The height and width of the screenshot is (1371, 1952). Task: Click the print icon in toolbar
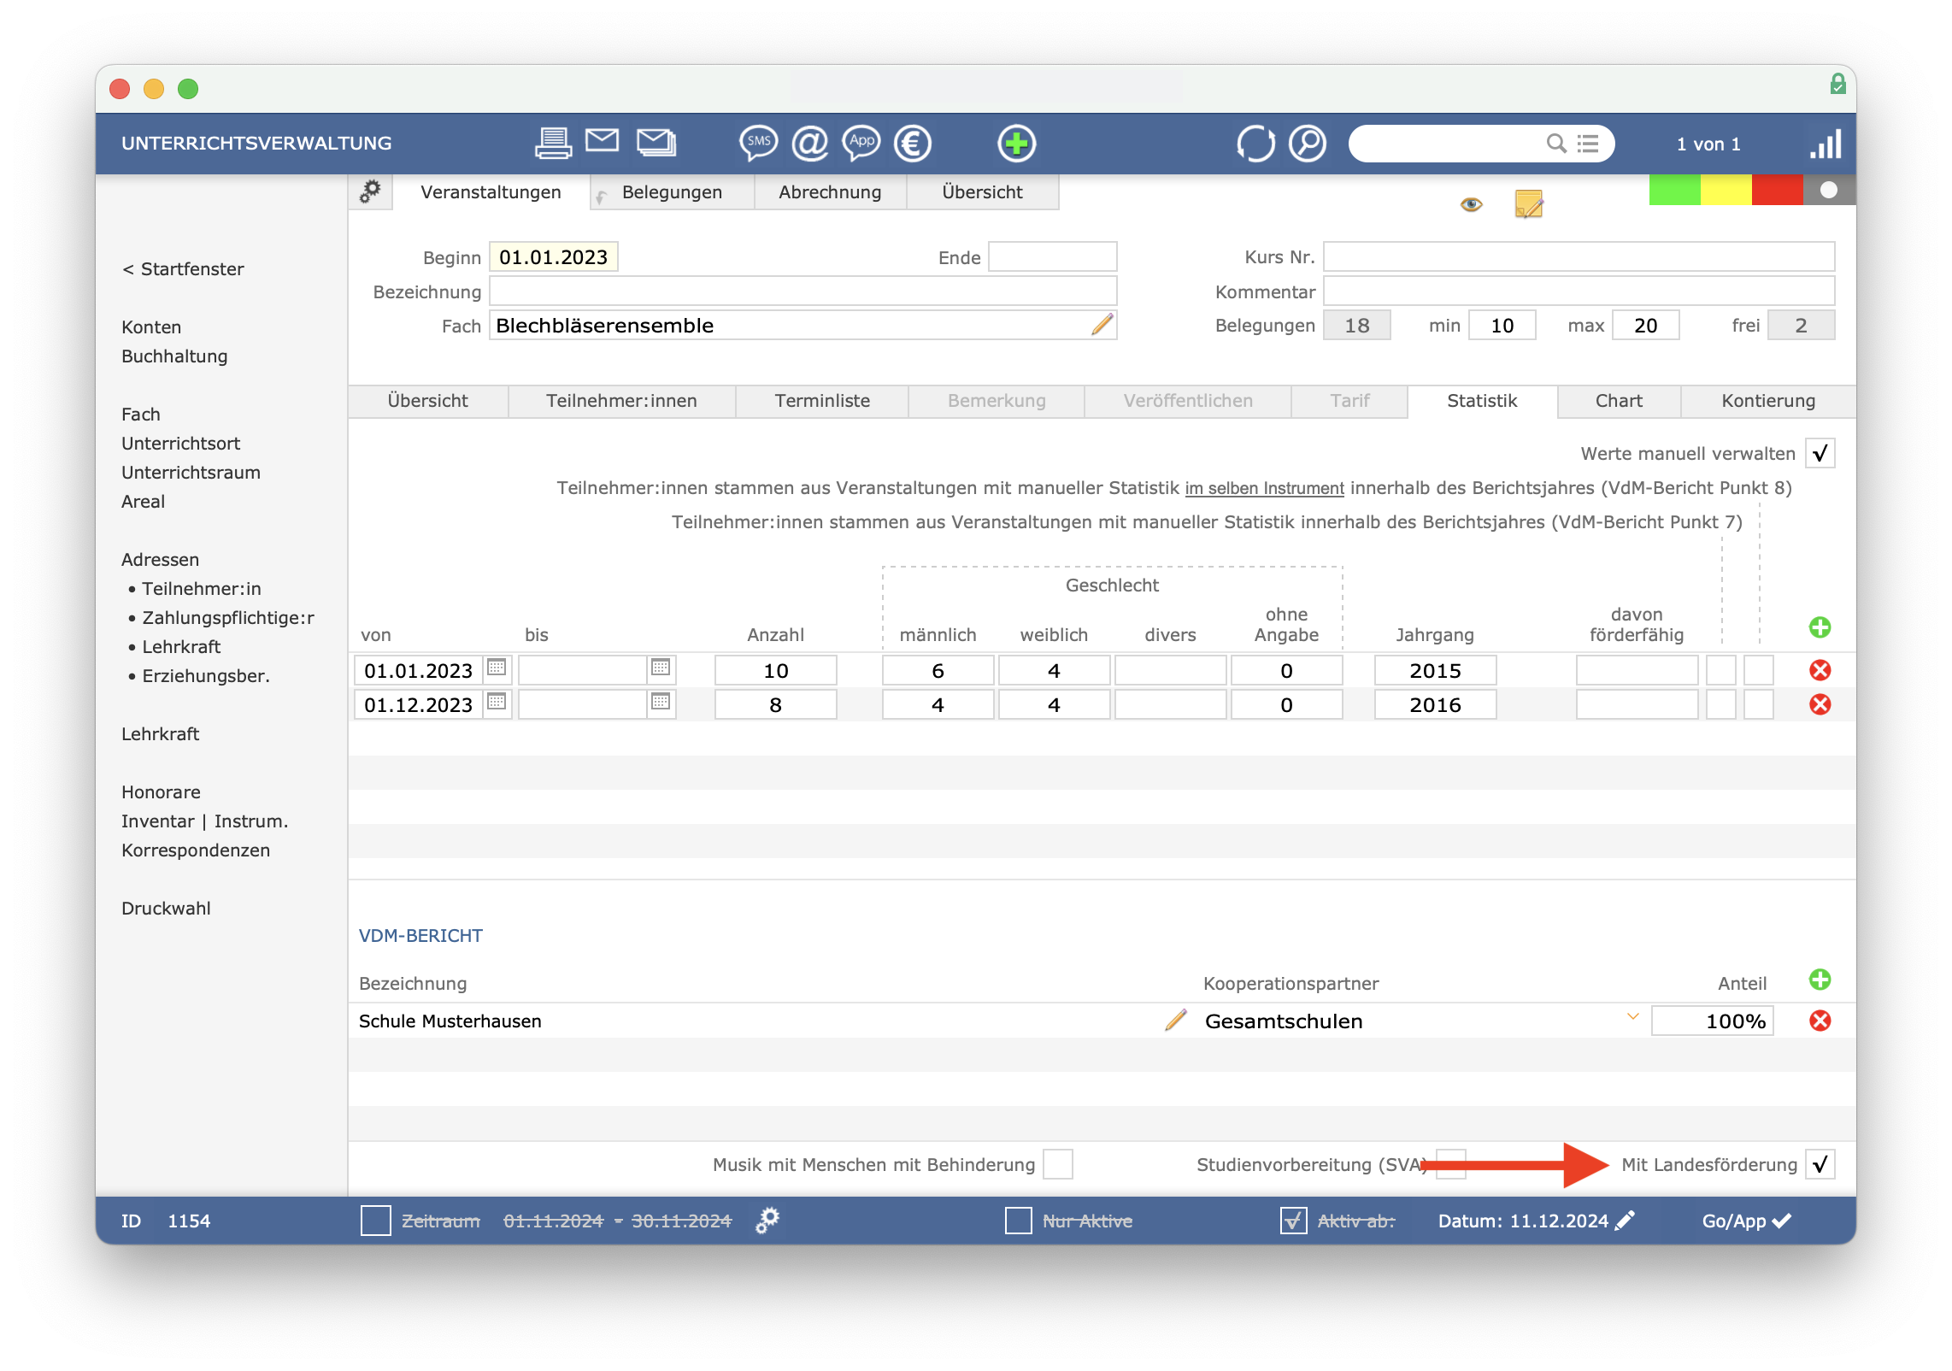pos(550,144)
